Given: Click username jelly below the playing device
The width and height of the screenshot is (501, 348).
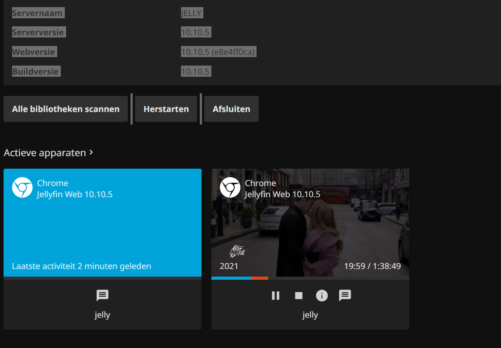Looking at the screenshot, I should click(310, 315).
